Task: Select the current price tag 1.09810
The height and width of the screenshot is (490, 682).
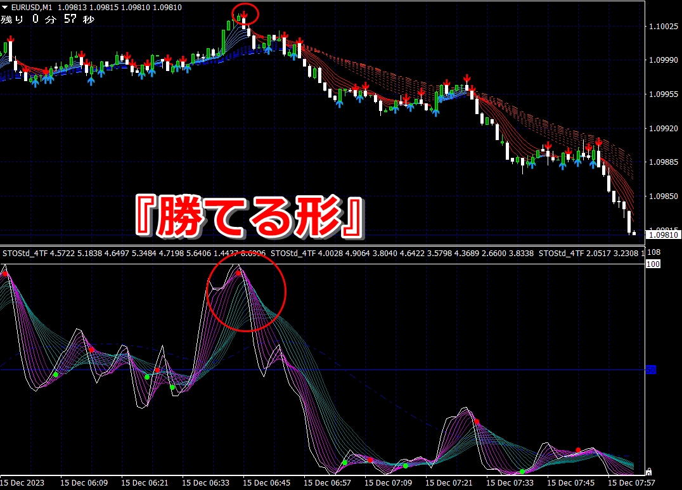Action: click(661, 235)
